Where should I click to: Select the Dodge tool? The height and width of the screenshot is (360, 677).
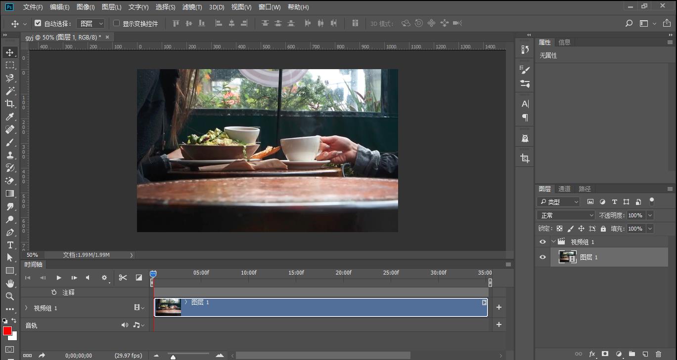[10, 219]
